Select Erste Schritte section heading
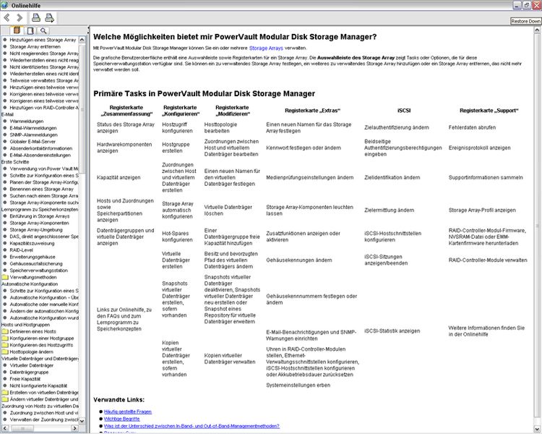 15,162
